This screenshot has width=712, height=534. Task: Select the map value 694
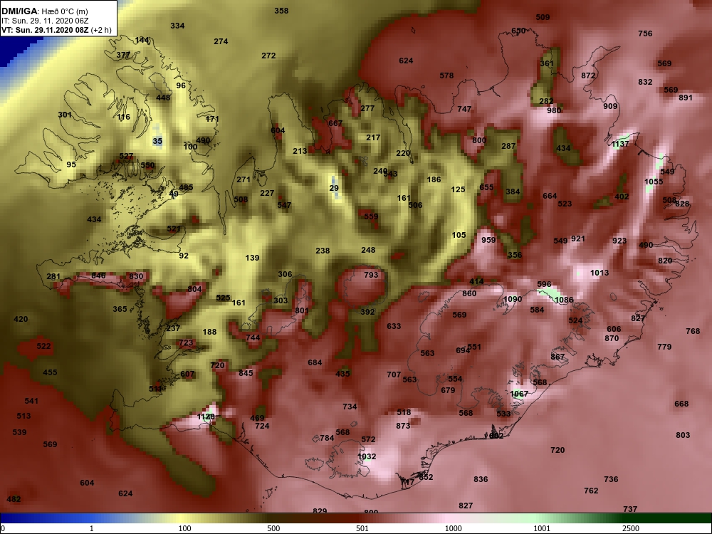(x=463, y=350)
